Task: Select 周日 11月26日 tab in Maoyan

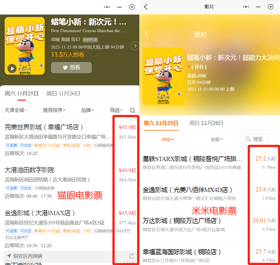Action: (63, 93)
